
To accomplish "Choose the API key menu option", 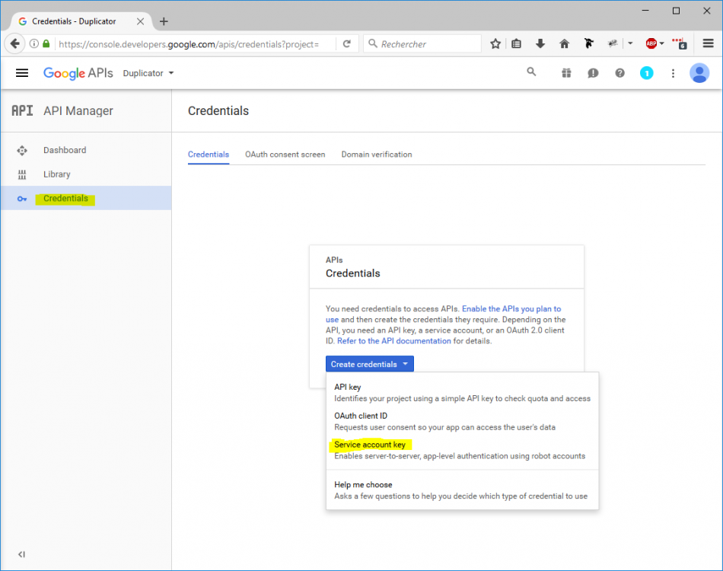I will (348, 387).
